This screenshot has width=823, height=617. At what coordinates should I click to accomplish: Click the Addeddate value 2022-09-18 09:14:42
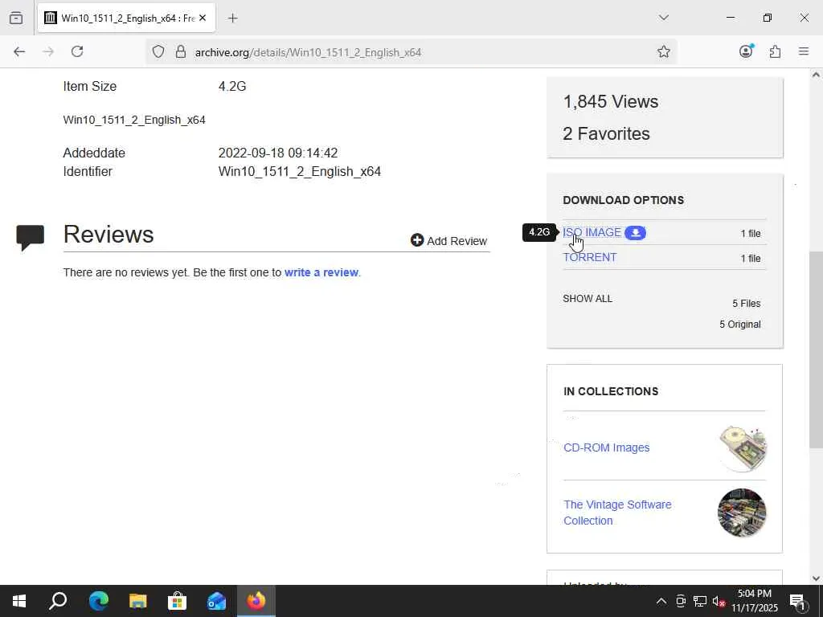point(277,153)
